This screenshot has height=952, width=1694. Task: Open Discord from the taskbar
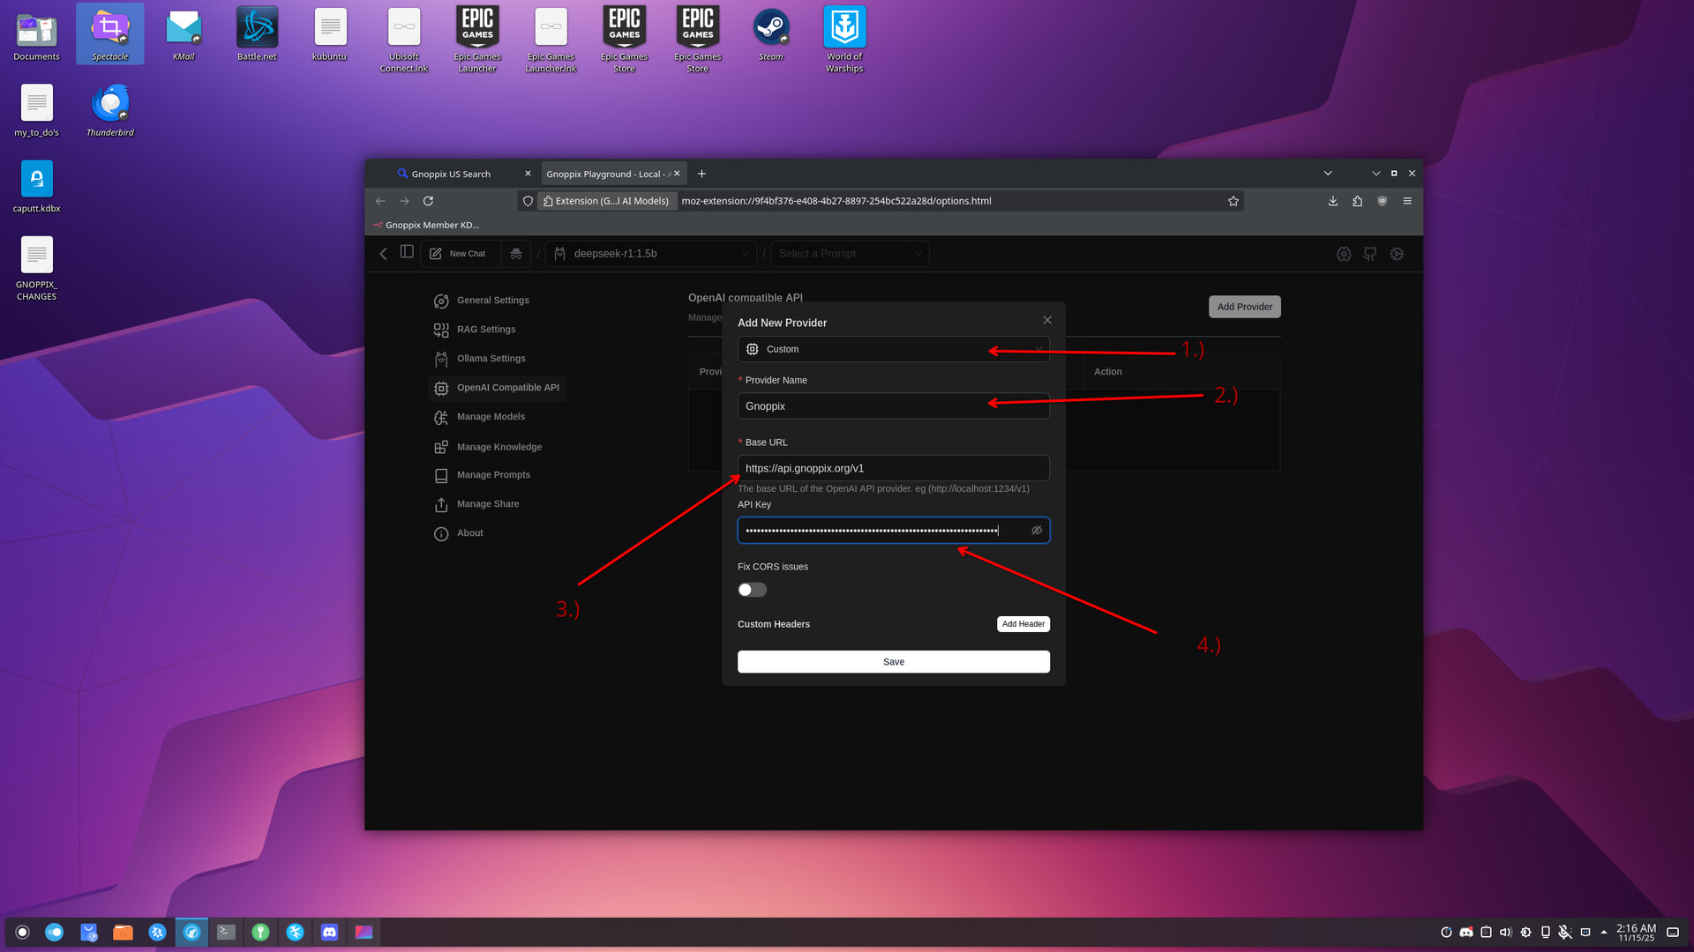pos(329,932)
